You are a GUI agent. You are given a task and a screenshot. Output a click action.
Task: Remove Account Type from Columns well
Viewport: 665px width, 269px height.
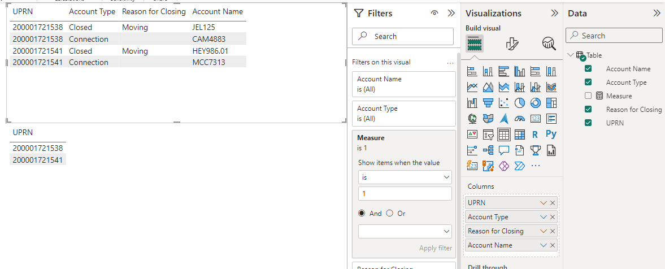point(553,217)
